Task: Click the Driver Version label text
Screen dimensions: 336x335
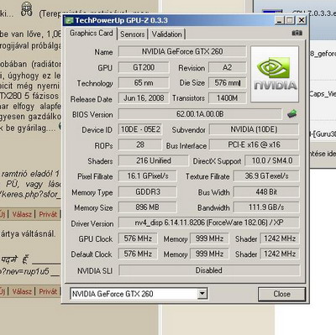Action: coord(92,224)
